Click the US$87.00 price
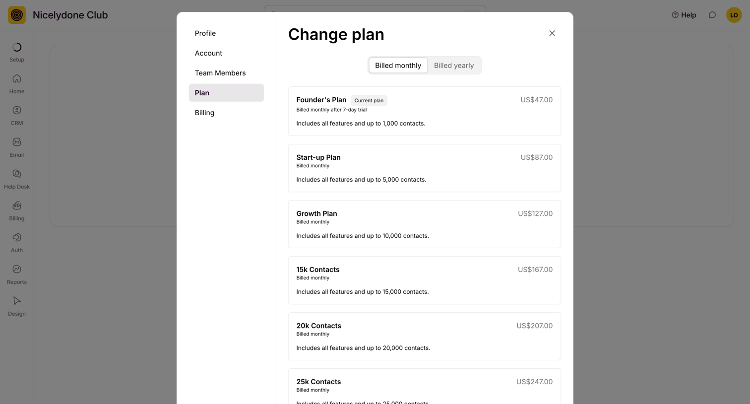This screenshot has width=750, height=404. pyautogui.click(x=537, y=157)
